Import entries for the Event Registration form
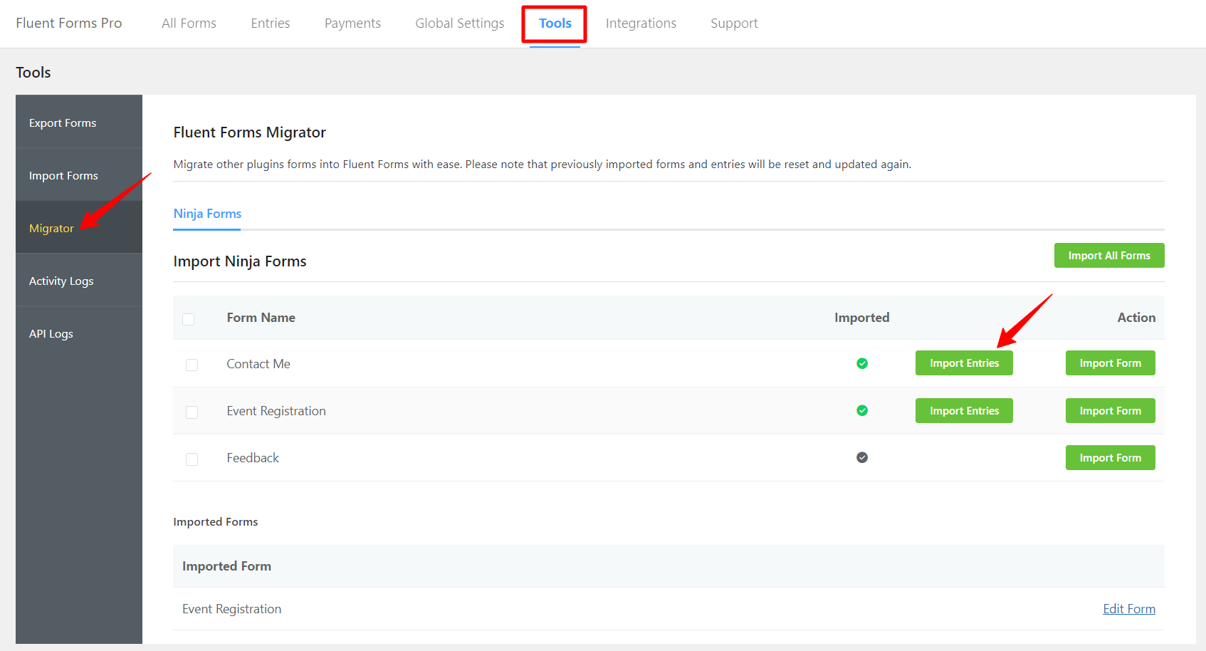Image resolution: width=1206 pixels, height=651 pixels. (x=964, y=411)
